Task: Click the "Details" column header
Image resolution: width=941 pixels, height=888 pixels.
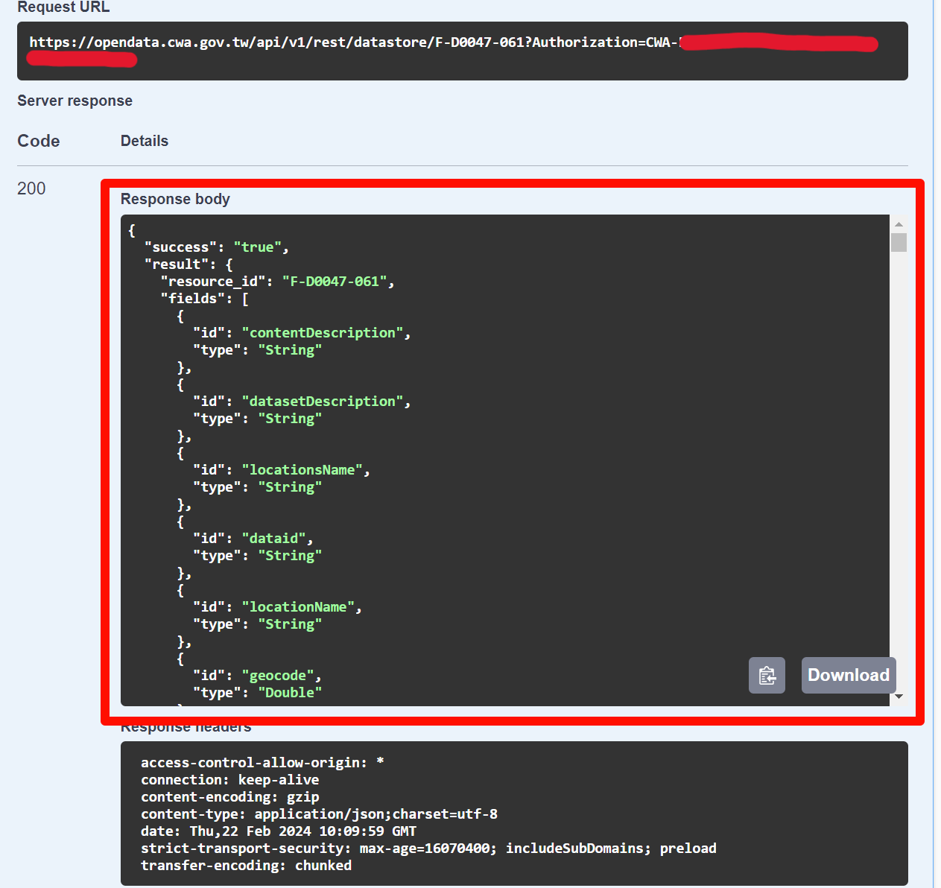Action: [x=145, y=141]
